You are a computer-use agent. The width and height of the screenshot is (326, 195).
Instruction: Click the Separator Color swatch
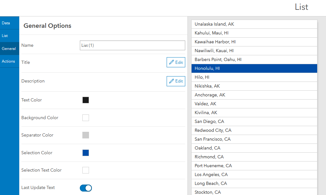pyautogui.click(x=86, y=135)
